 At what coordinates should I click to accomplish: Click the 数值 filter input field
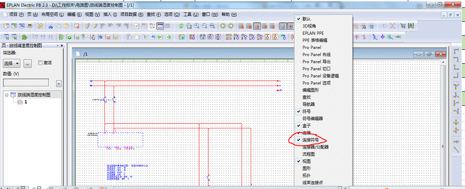[x=26, y=82]
